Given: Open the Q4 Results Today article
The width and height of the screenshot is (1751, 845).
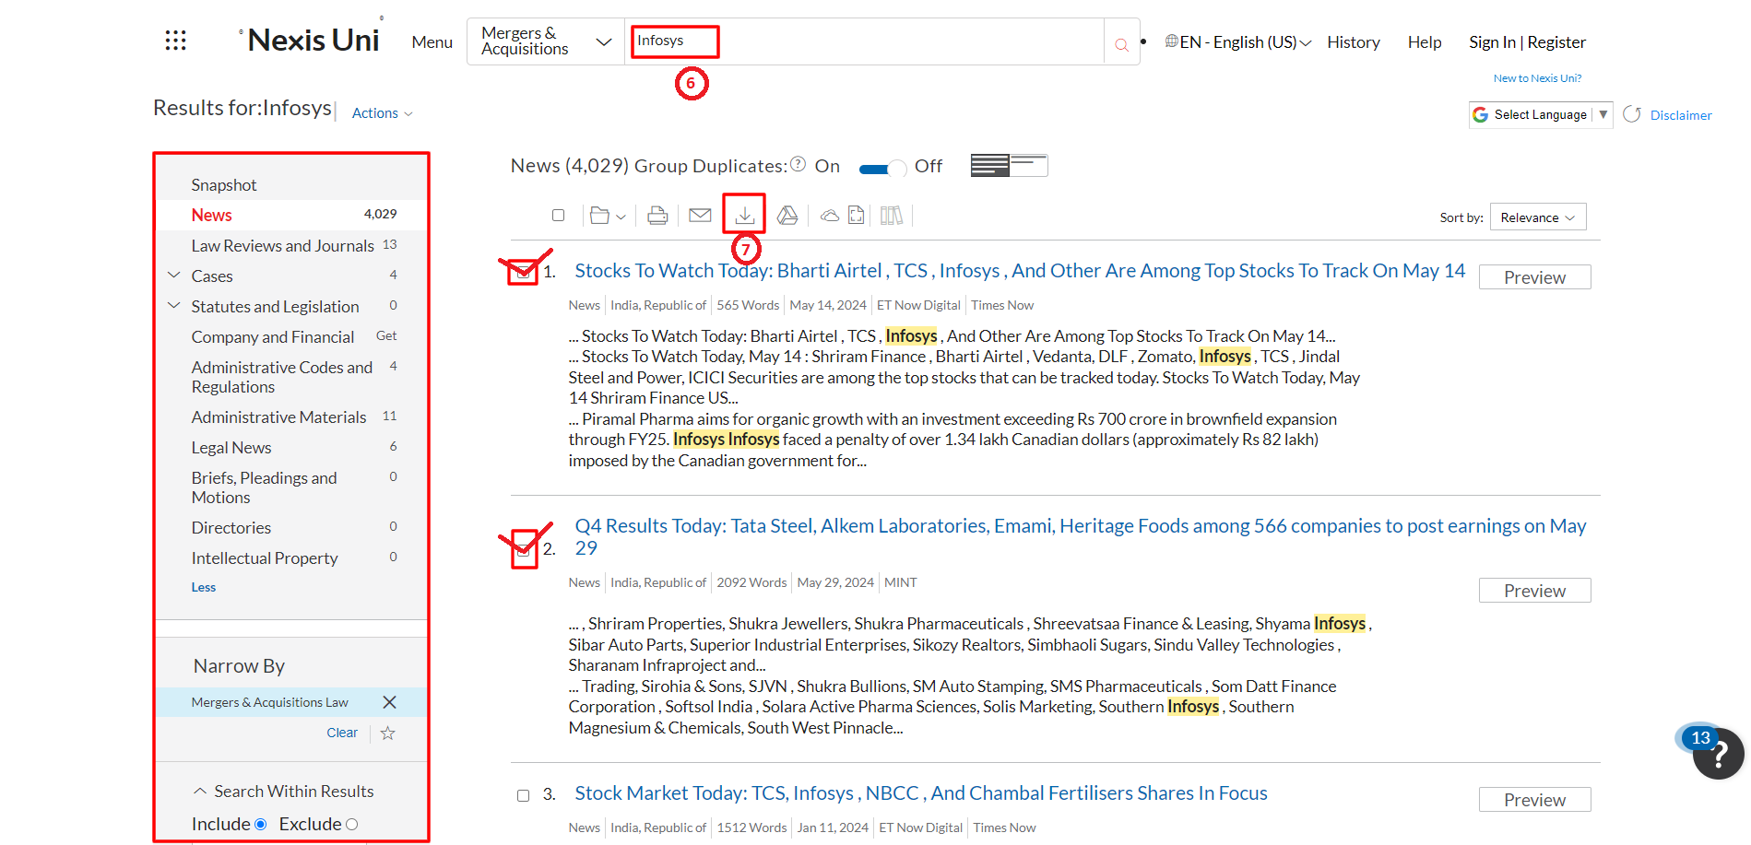Looking at the screenshot, I should coord(1081,537).
